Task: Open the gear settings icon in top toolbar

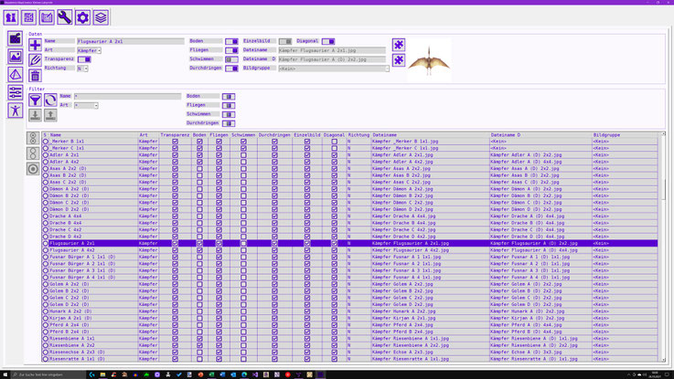Action: pyautogui.click(x=82, y=17)
